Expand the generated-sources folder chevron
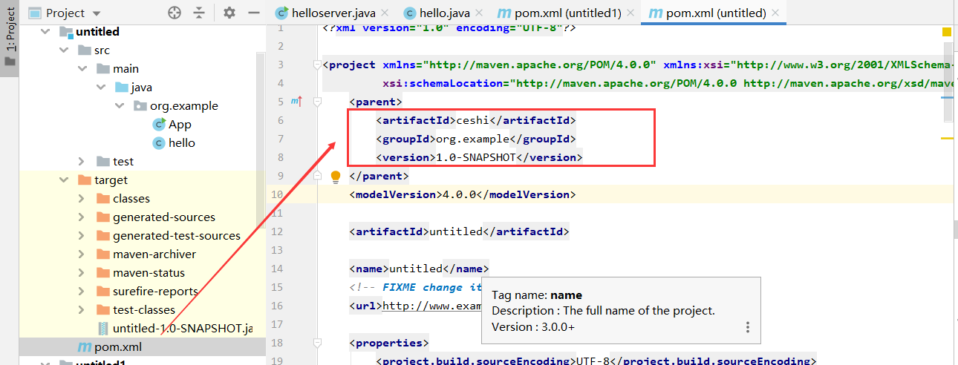958x365 pixels. [82, 217]
